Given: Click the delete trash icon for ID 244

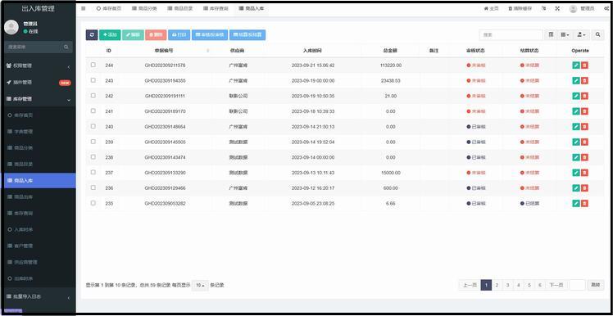Looking at the screenshot, I should point(584,65).
